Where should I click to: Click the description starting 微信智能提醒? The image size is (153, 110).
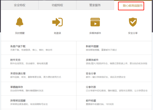pyautogui.click(x=101, y=50)
